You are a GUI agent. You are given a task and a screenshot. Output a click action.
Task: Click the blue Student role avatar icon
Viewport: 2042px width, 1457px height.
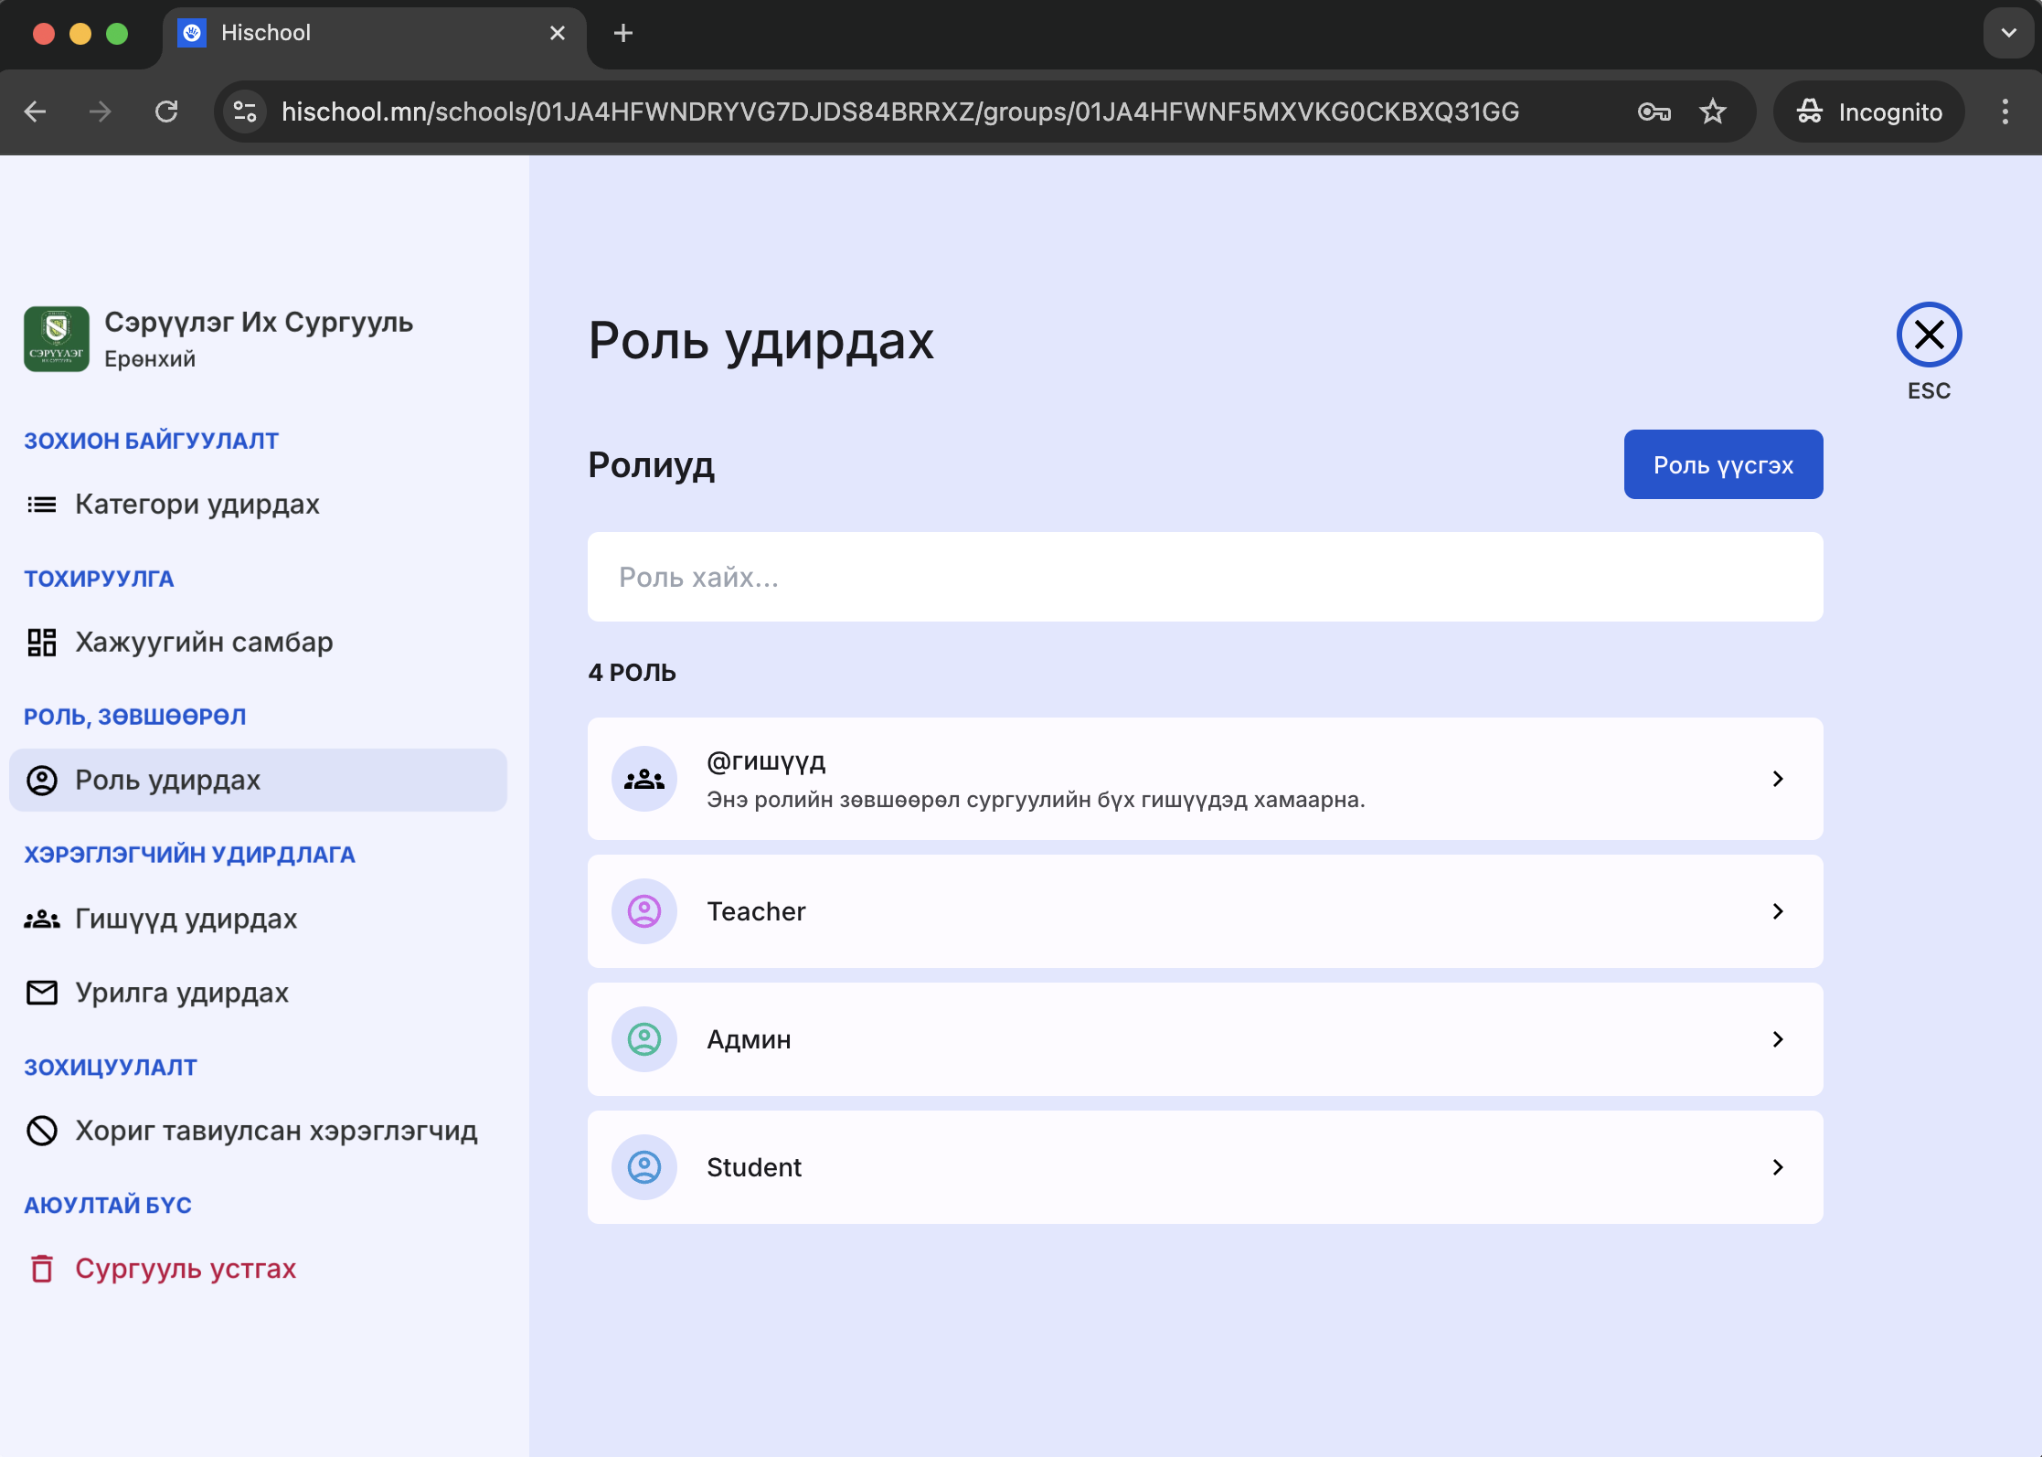tap(644, 1167)
